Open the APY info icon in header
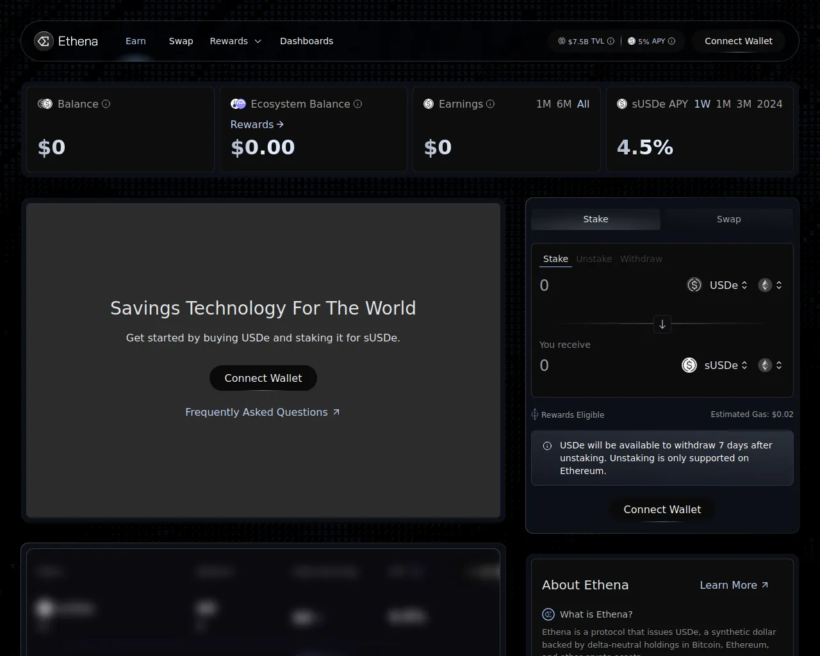Image resolution: width=820 pixels, height=656 pixels. click(671, 41)
